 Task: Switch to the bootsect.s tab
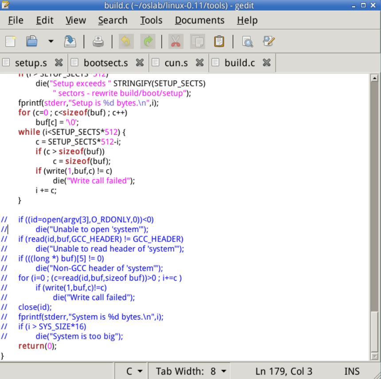106,63
